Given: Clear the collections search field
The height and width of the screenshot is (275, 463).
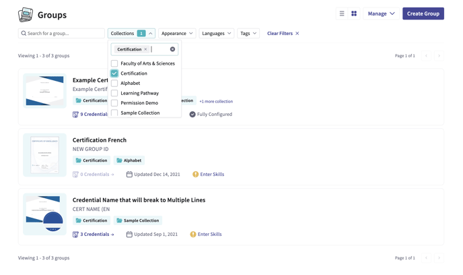Looking at the screenshot, I should (x=172, y=49).
